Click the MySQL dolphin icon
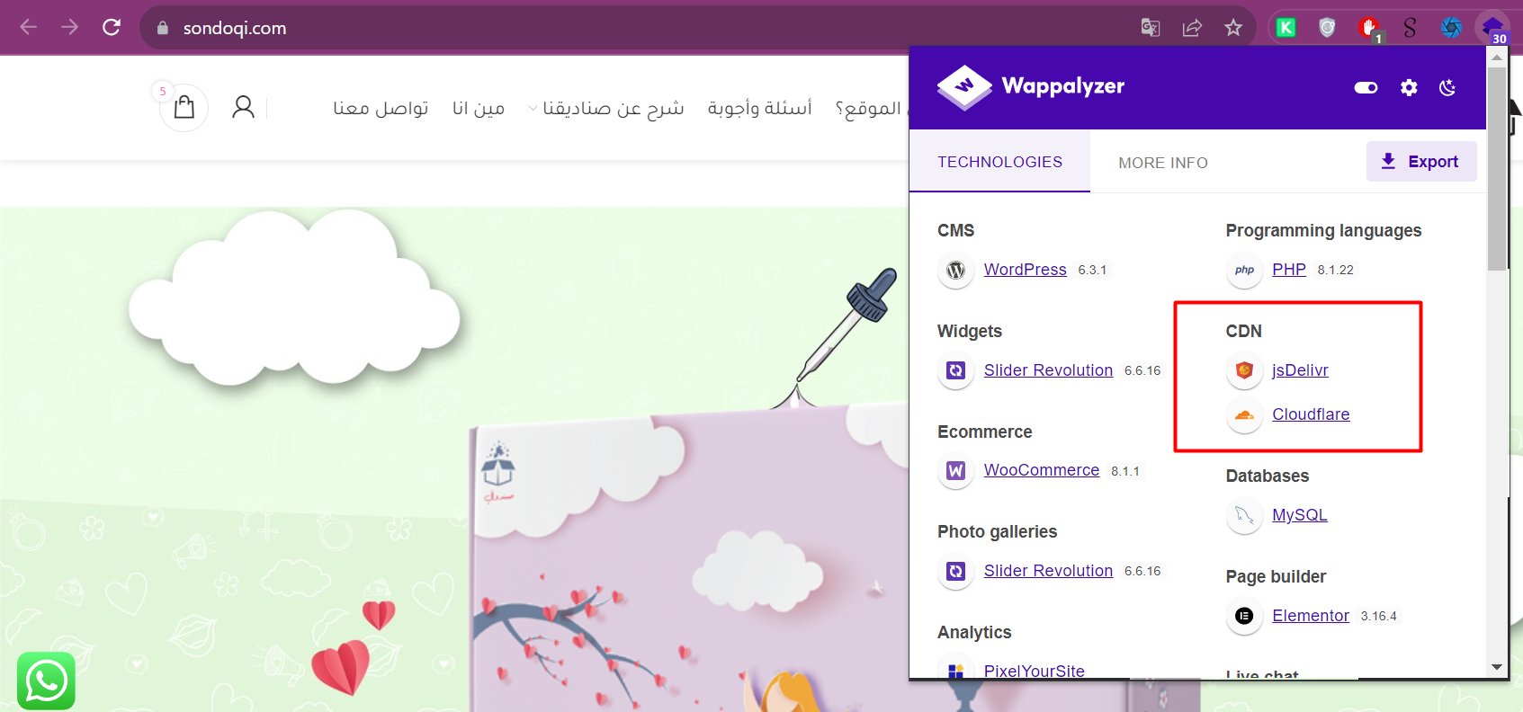Screen dimensions: 1523x712 point(1244,515)
